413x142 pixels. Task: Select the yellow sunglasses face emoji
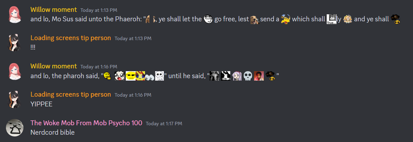[130, 76]
